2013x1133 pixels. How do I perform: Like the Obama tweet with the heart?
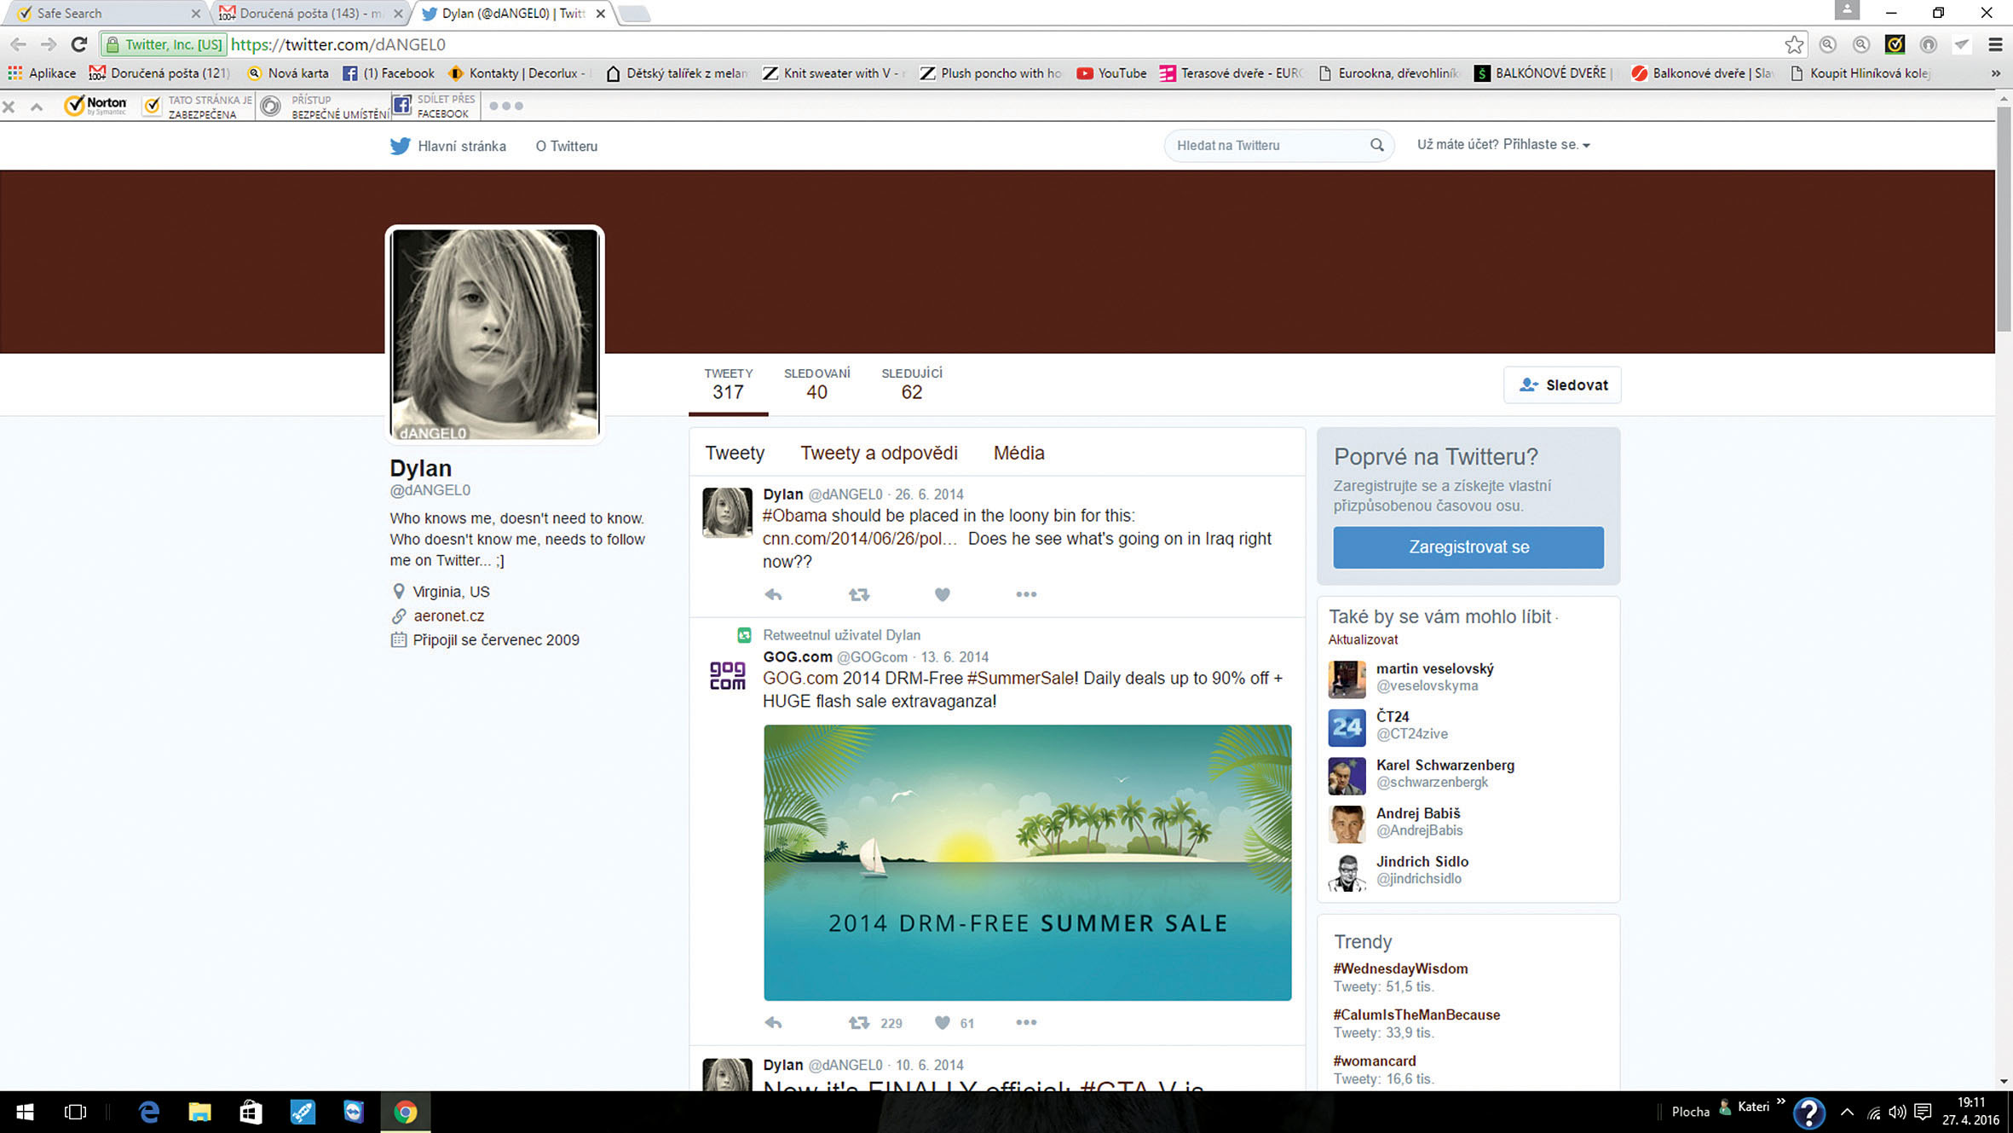coord(942,594)
